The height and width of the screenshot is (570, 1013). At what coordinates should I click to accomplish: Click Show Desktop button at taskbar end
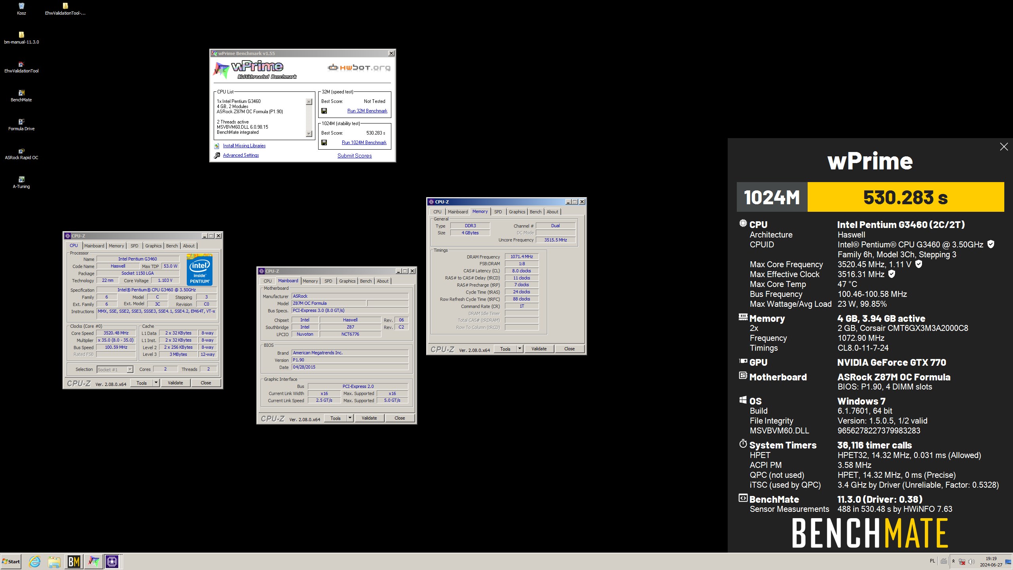click(x=1009, y=561)
